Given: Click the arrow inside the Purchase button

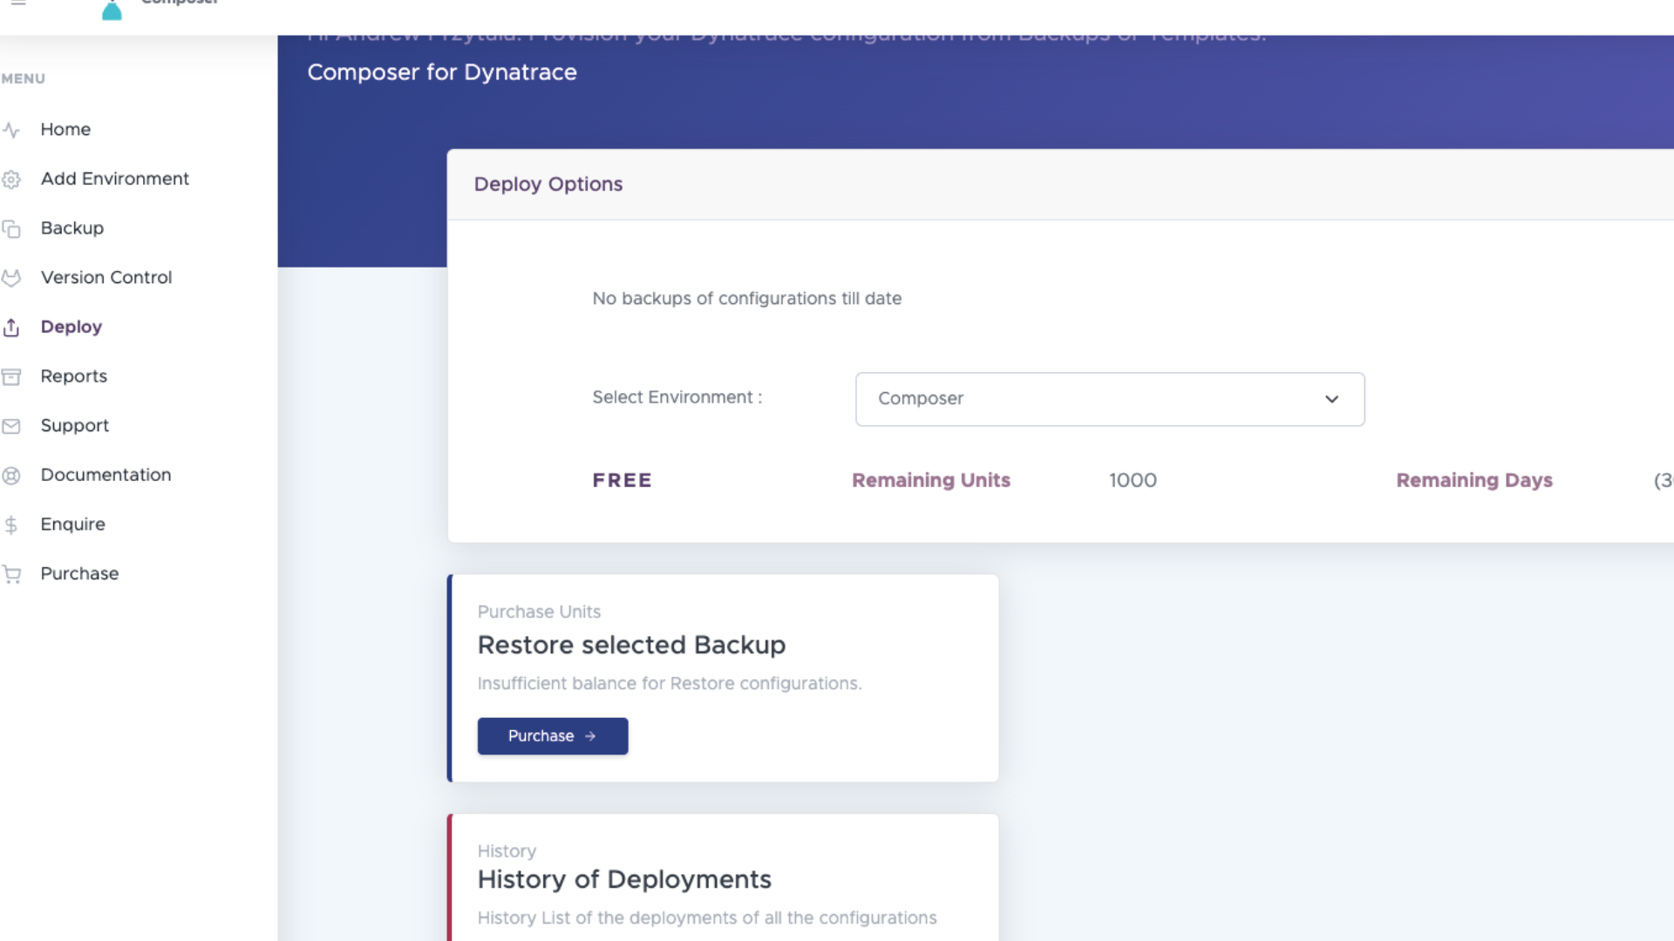Looking at the screenshot, I should click(590, 736).
